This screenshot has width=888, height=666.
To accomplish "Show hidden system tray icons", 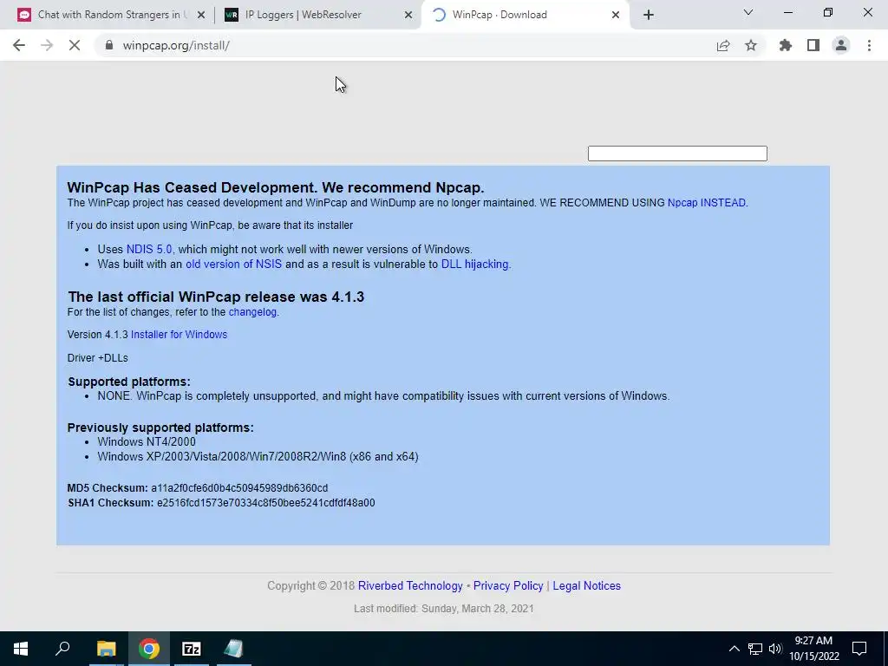I will click(734, 649).
